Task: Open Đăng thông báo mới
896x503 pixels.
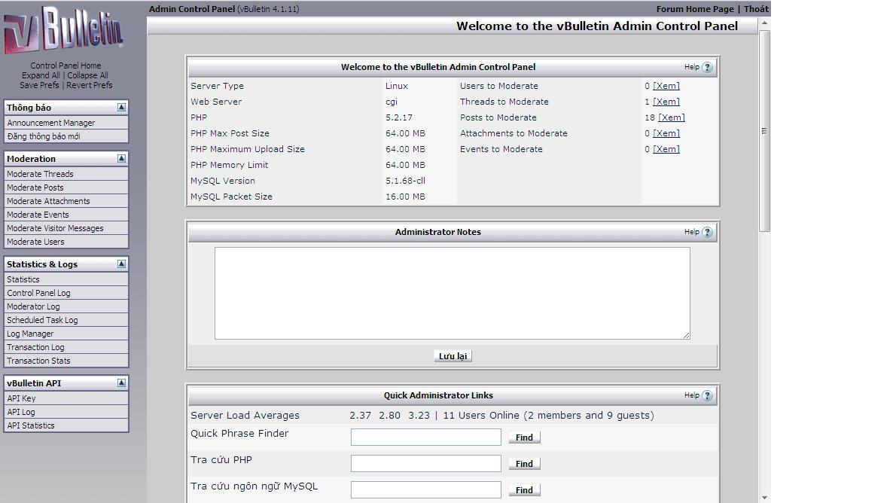Action: click(66, 136)
